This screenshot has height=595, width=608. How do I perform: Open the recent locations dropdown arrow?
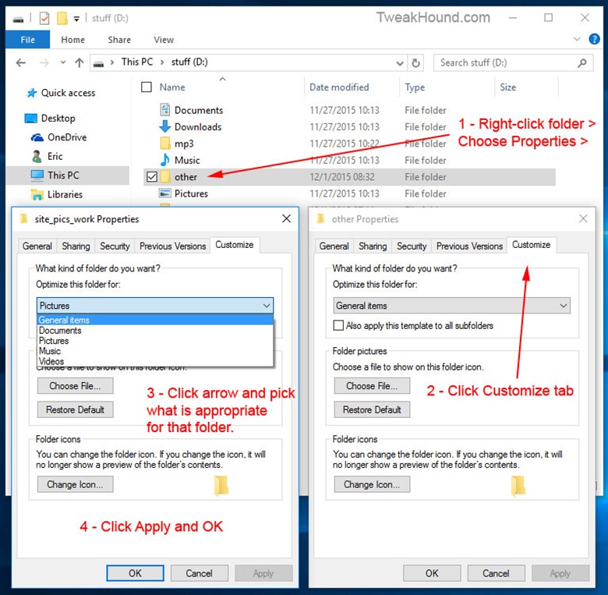[63, 62]
